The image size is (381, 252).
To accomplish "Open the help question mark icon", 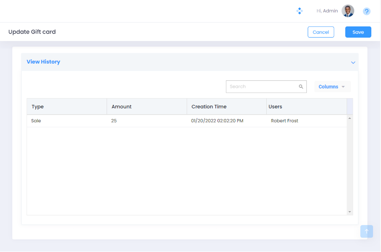I will [x=367, y=11].
